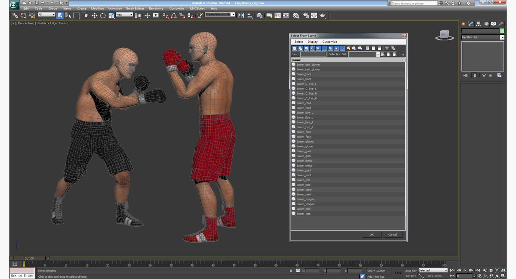Image resolution: width=516 pixels, height=279 pixels.
Task: Toggle Display Space Warps filter button
Action: coord(324,48)
